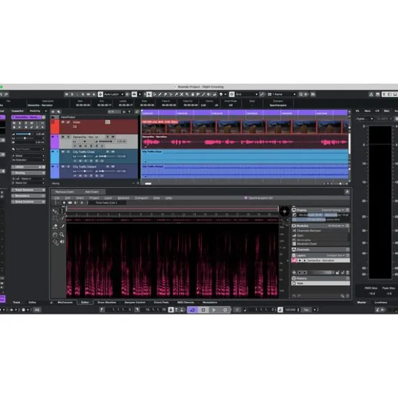Select the Mute X tool in toolbar
Screen dimensions: 398x398
pos(181,94)
